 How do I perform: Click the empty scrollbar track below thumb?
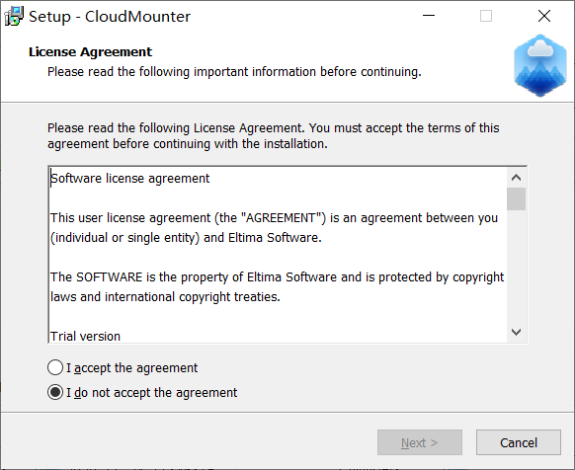516,267
